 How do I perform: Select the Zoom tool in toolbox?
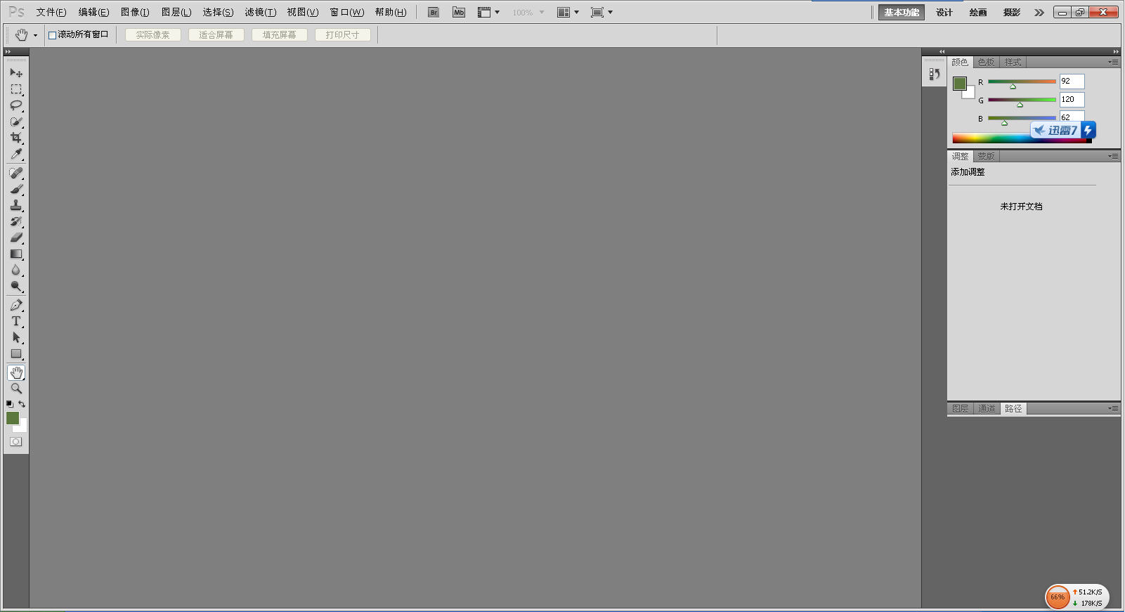coord(15,389)
